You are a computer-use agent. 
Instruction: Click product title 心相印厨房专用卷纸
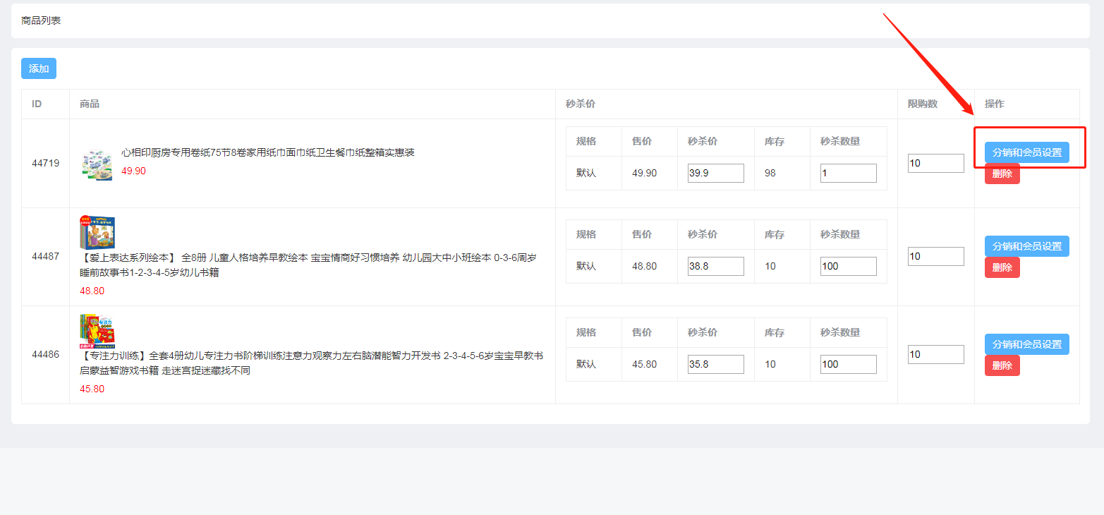[268, 152]
